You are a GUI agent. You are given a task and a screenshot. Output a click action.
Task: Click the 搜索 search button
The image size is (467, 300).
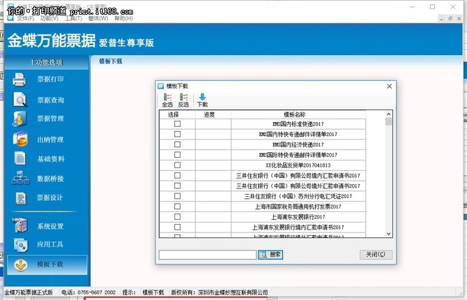[270, 255]
